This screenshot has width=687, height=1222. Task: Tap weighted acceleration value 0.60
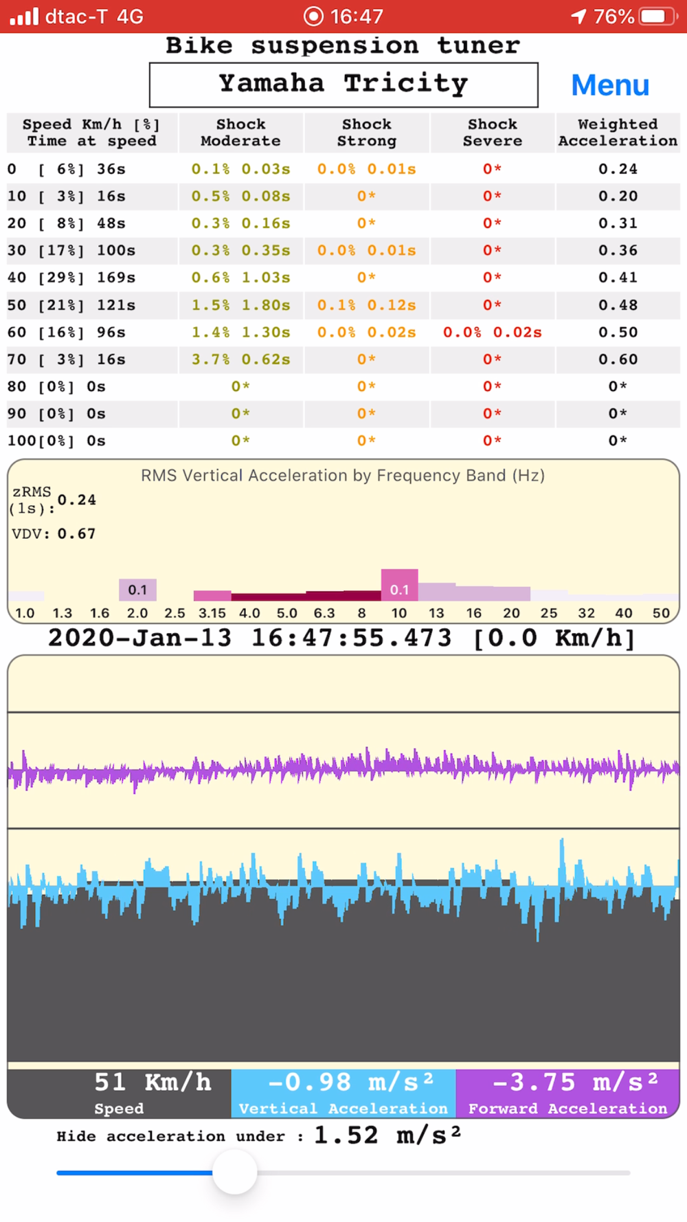618,359
